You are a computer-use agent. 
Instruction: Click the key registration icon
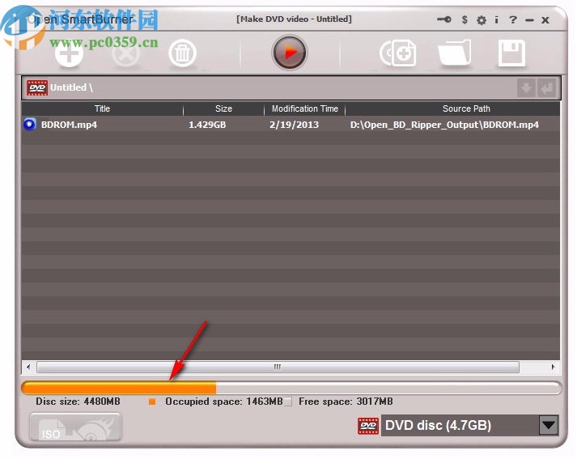(x=444, y=19)
